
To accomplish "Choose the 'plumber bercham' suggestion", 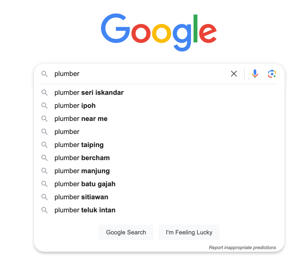I will pos(82,158).
